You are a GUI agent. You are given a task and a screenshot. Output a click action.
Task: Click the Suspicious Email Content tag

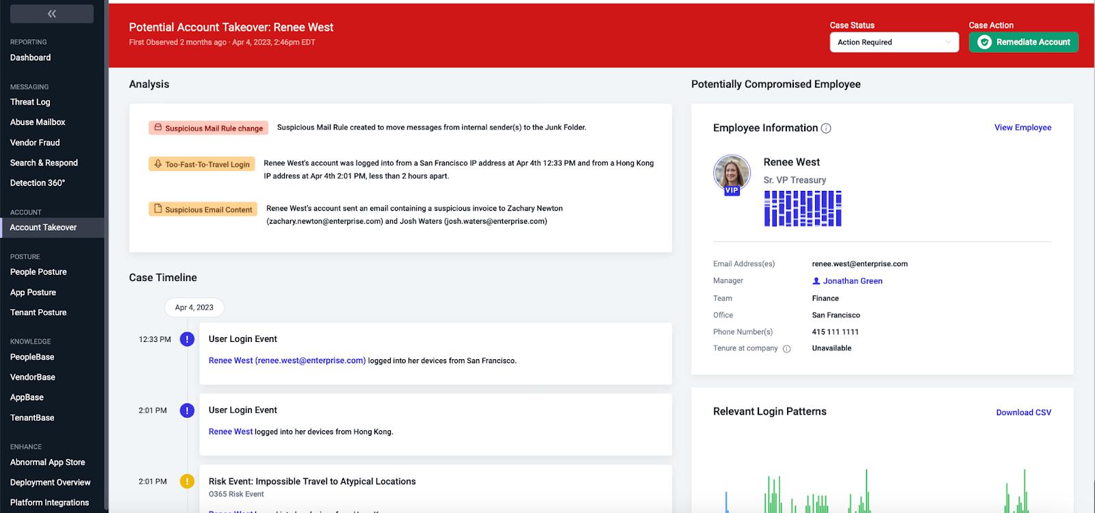point(203,209)
